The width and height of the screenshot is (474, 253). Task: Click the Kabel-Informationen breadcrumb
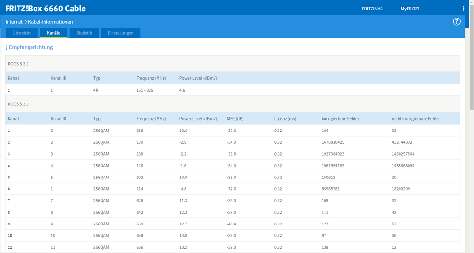tap(50, 22)
